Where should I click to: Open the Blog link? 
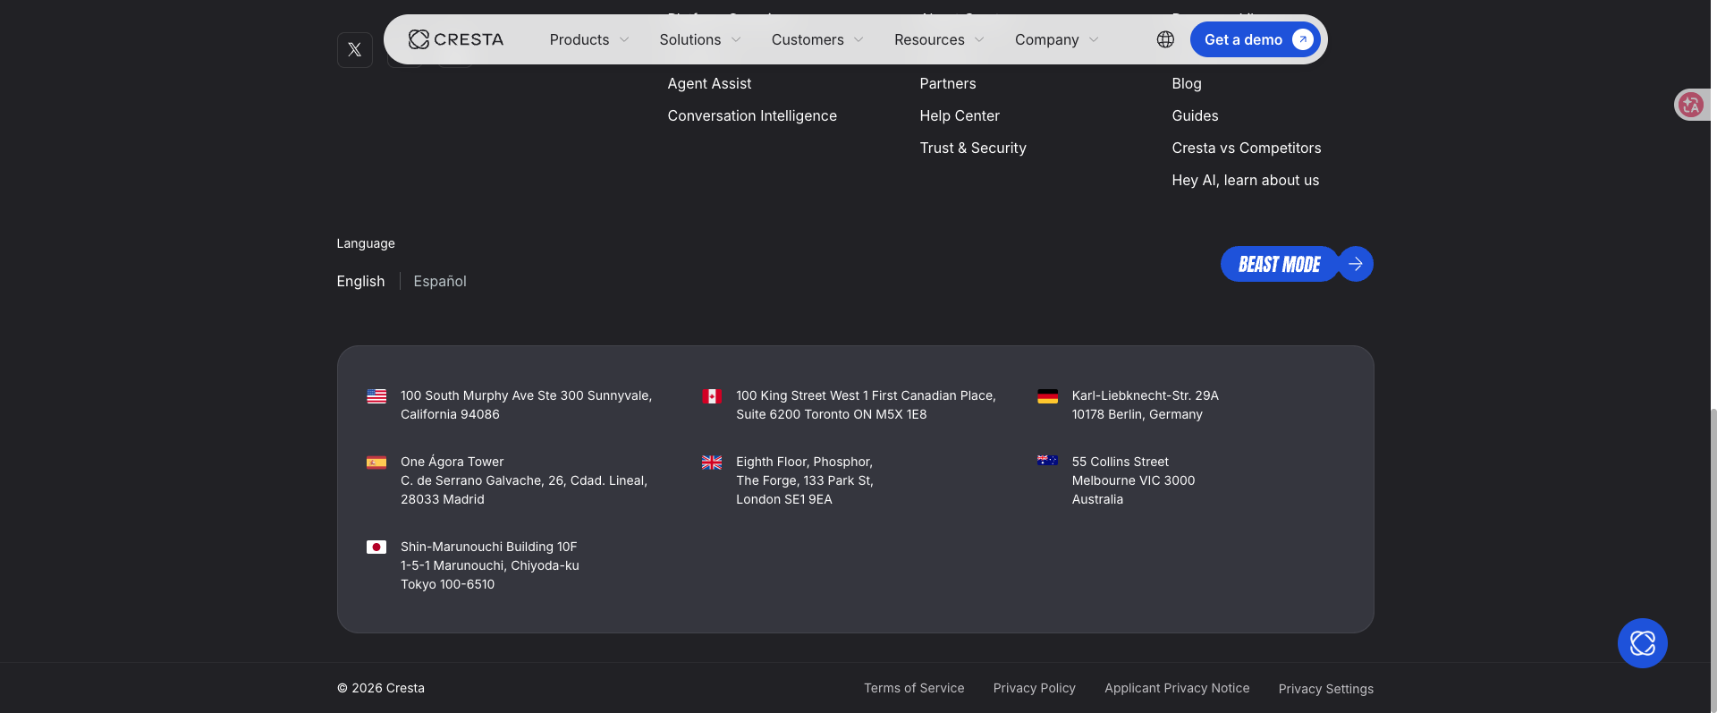pyautogui.click(x=1187, y=83)
